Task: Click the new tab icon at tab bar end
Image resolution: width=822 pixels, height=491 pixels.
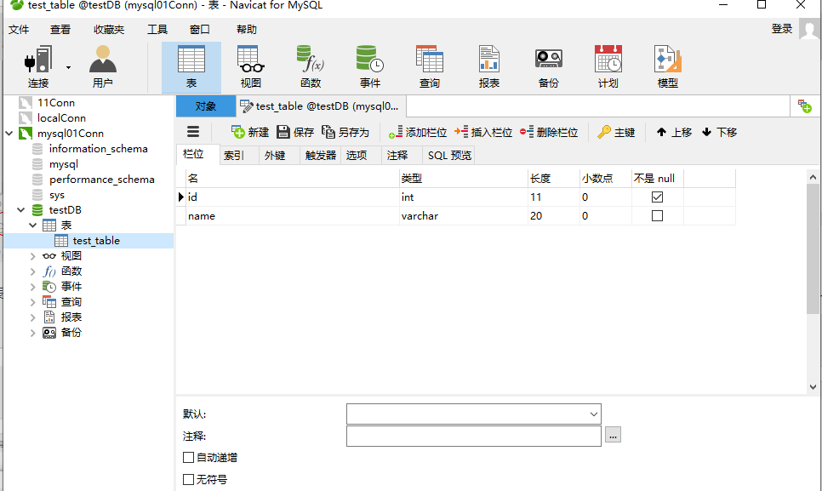Action: click(805, 106)
